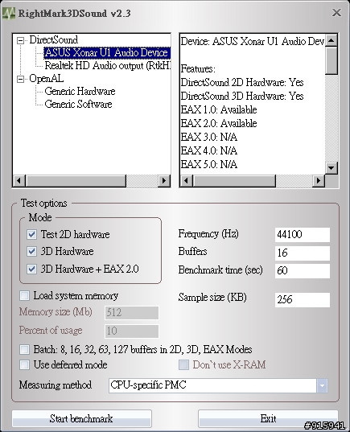Click the Device: ASUS Xonar U1 line
The height and width of the screenshot is (432, 350).
(x=253, y=41)
